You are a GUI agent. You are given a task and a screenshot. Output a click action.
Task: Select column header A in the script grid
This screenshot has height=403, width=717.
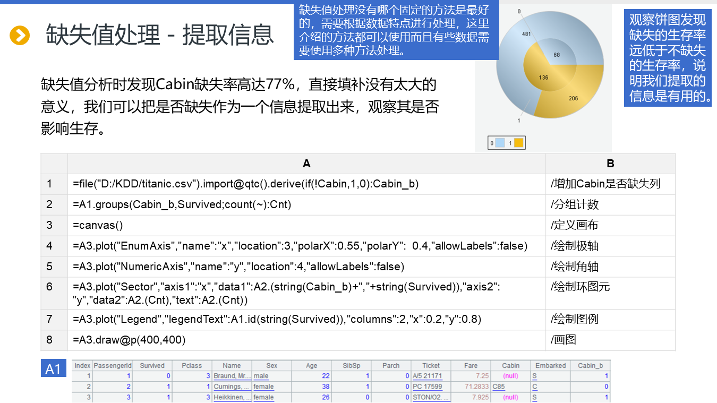[x=306, y=164]
